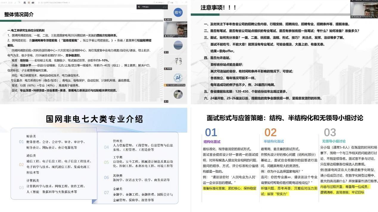378x212 pixels.
Task: Click the interview-format slide title 面试形式与应答策略
Action: point(285,118)
